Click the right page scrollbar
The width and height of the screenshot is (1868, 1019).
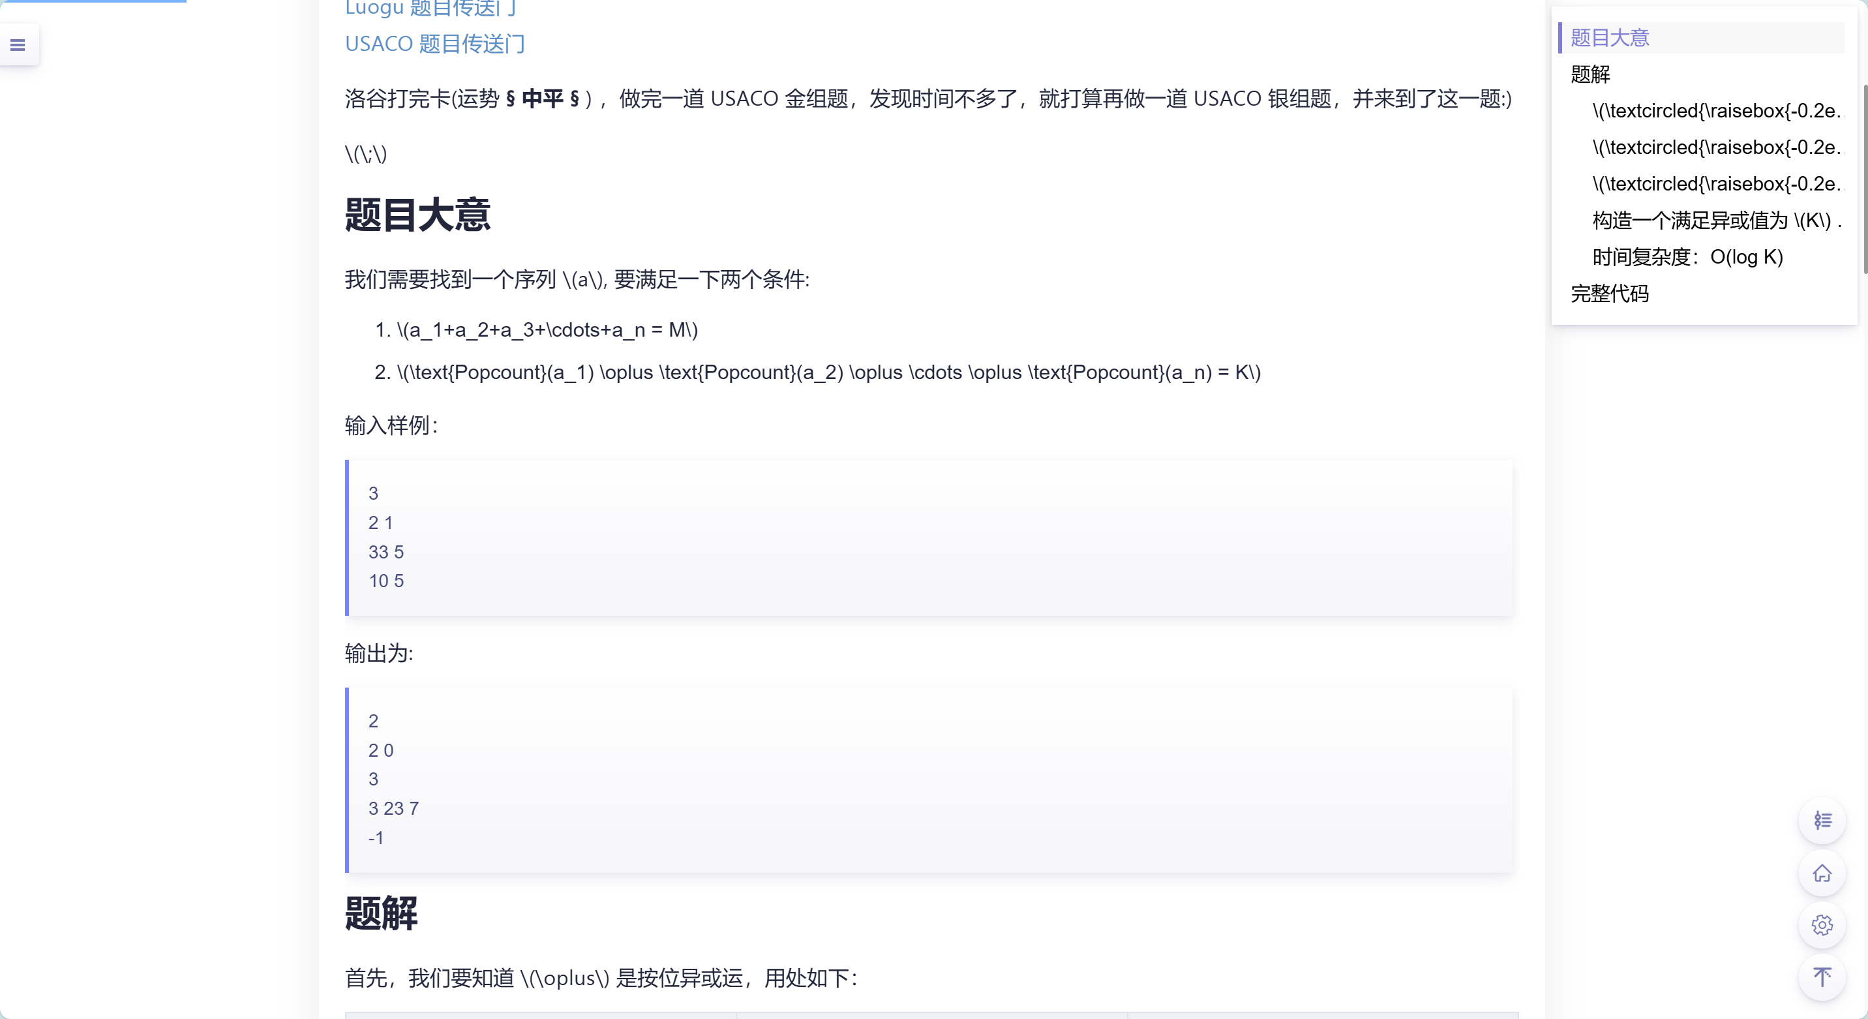point(1863,145)
